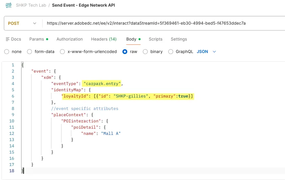Click the Send Event - Edge Network API title
285x180 pixels.
tap(83, 5)
